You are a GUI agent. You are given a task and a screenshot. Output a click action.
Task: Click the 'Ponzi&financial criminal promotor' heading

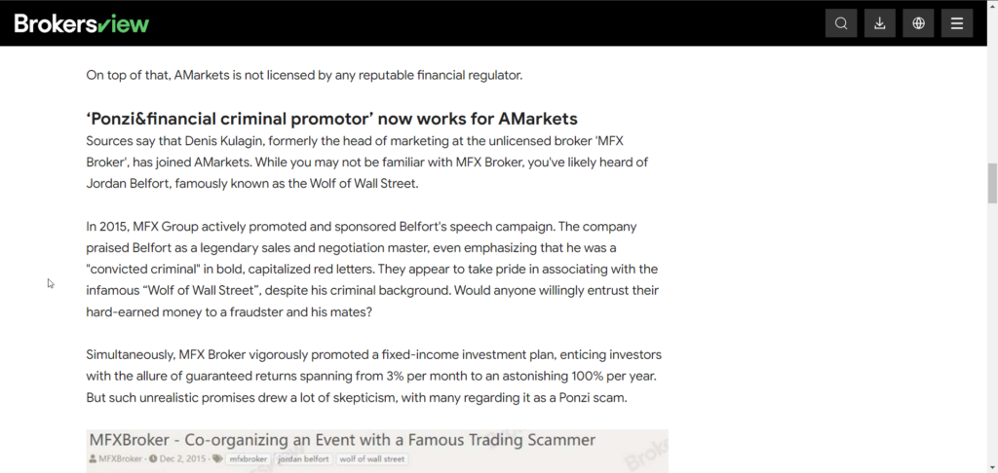click(x=331, y=119)
